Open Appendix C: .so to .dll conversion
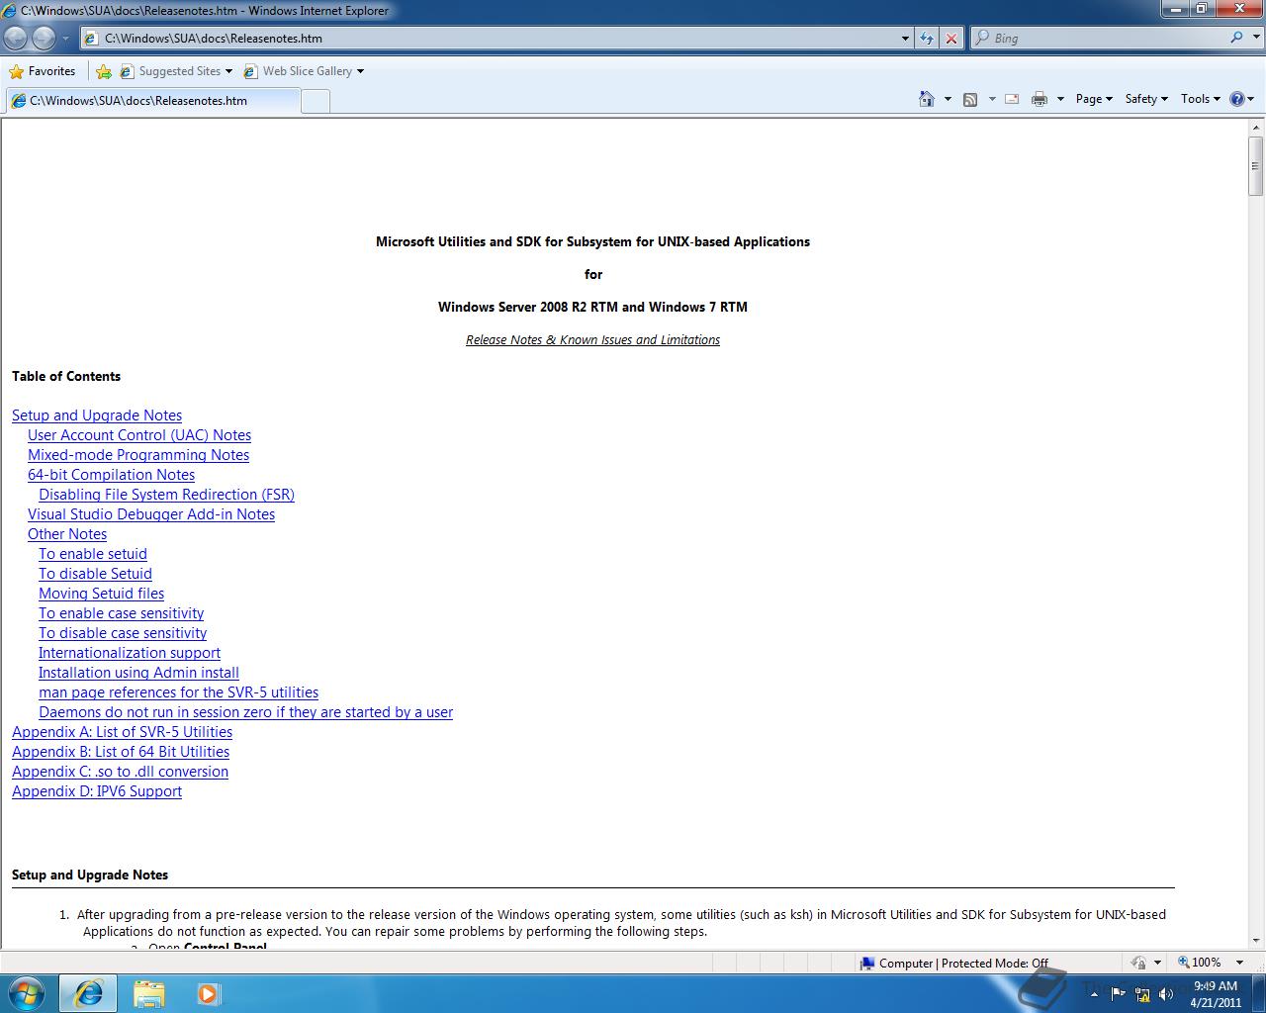1266x1013 pixels. [120, 772]
